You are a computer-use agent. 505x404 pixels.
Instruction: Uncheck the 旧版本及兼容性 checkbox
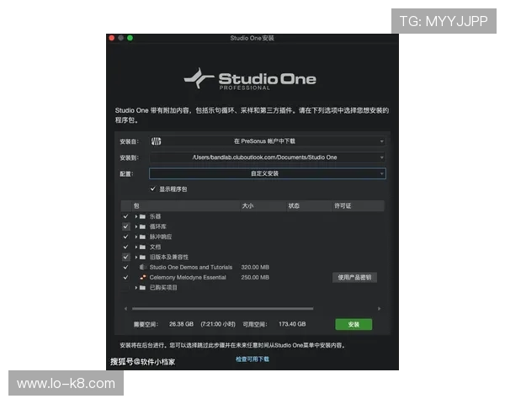pos(126,257)
